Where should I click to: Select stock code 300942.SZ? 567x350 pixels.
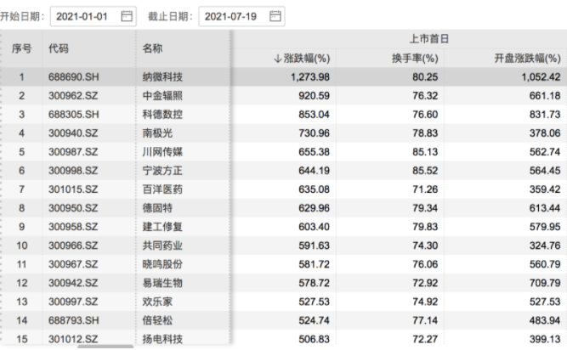coord(73,283)
